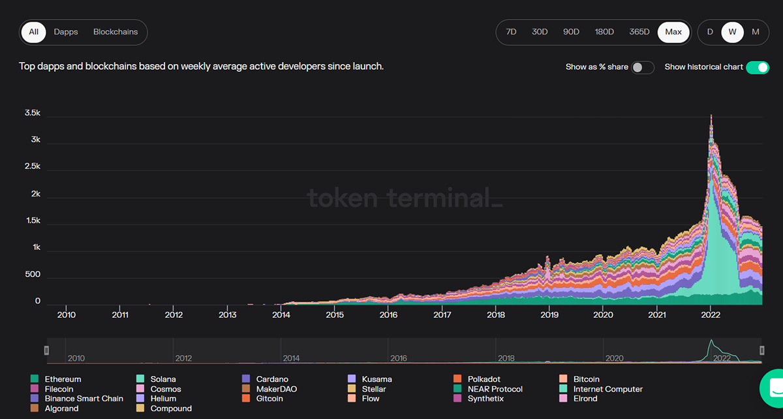
Task: Click the Helium legend label
Action: (x=163, y=399)
